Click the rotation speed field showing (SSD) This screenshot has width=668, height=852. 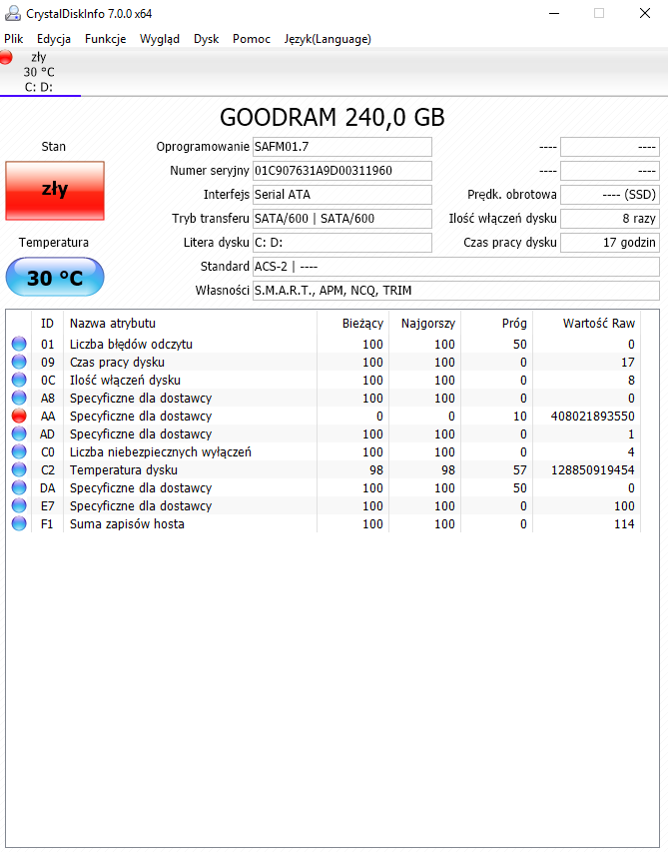point(610,195)
